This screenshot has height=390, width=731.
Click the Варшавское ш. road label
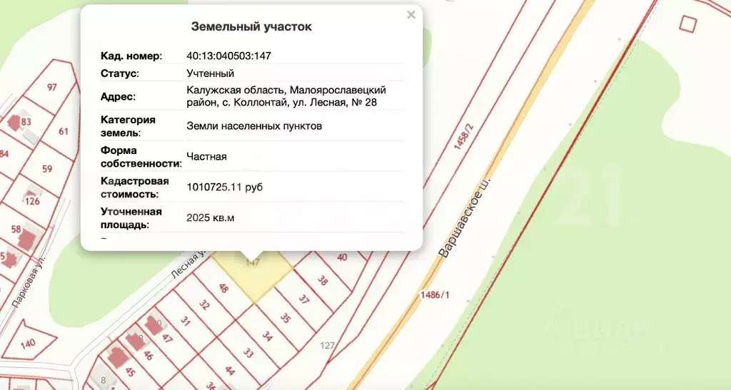[x=465, y=217]
